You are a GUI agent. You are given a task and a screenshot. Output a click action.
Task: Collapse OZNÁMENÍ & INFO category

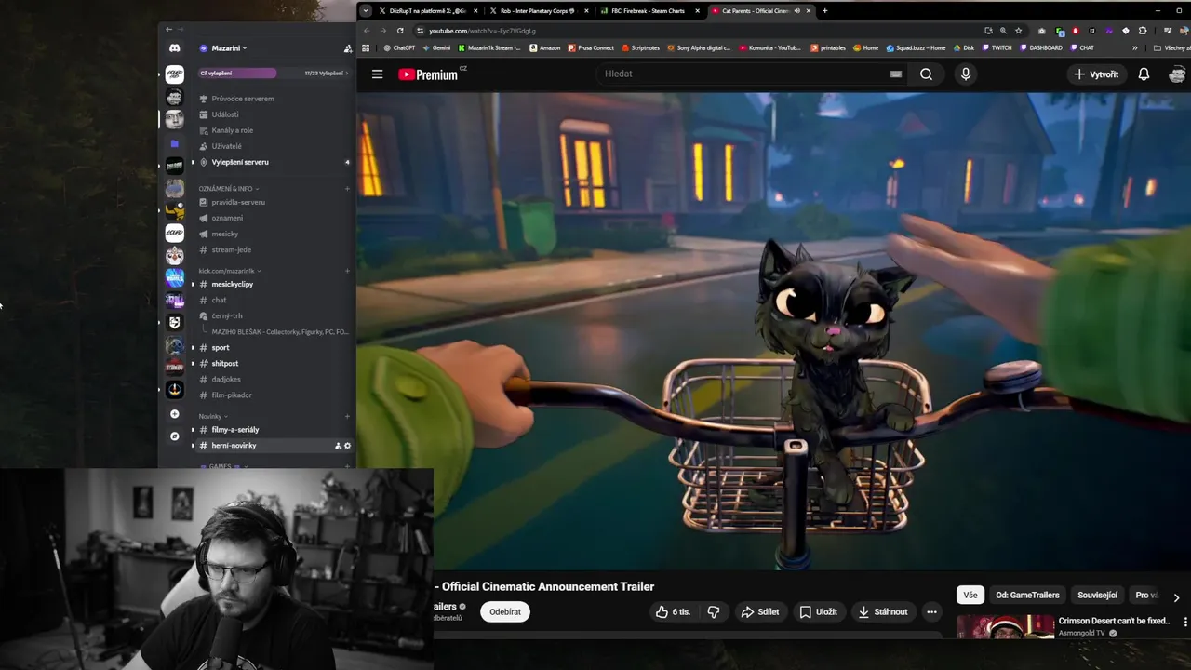pos(228,189)
